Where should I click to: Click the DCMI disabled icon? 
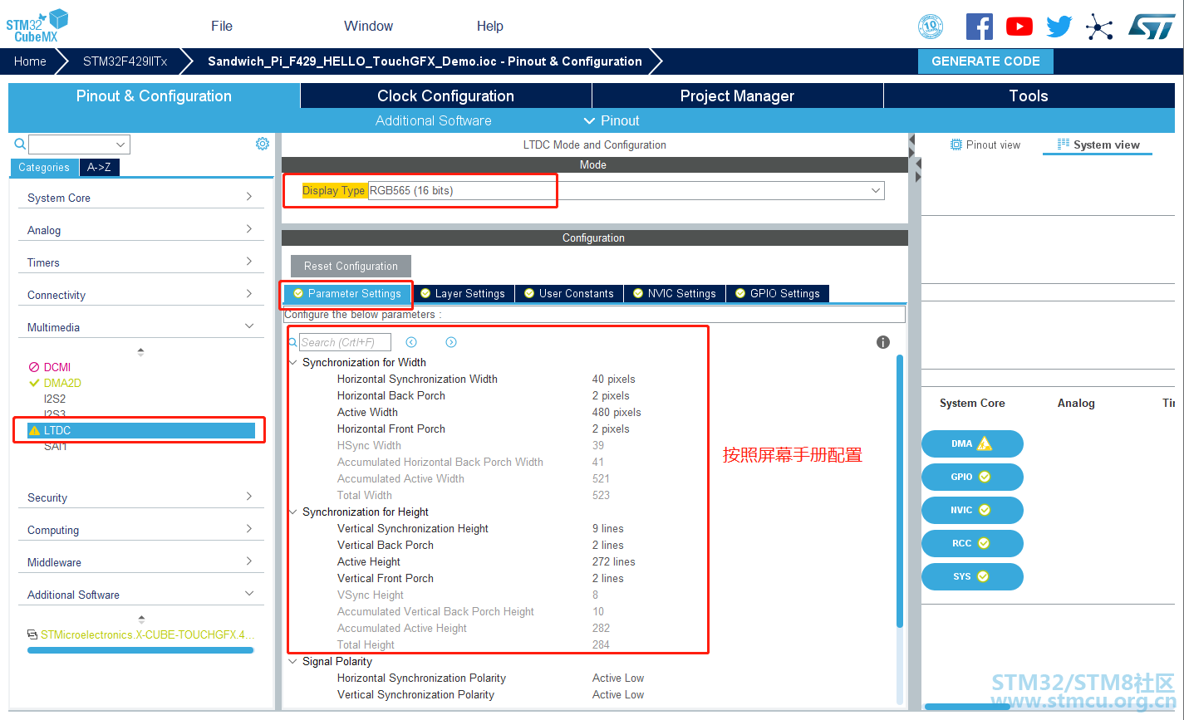(x=34, y=367)
